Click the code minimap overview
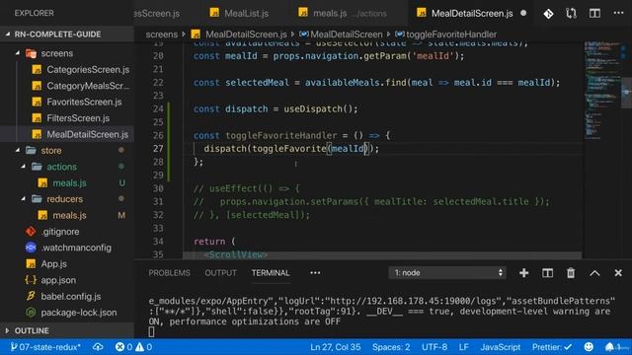This screenshot has width=632, height=355. point(602,91)
